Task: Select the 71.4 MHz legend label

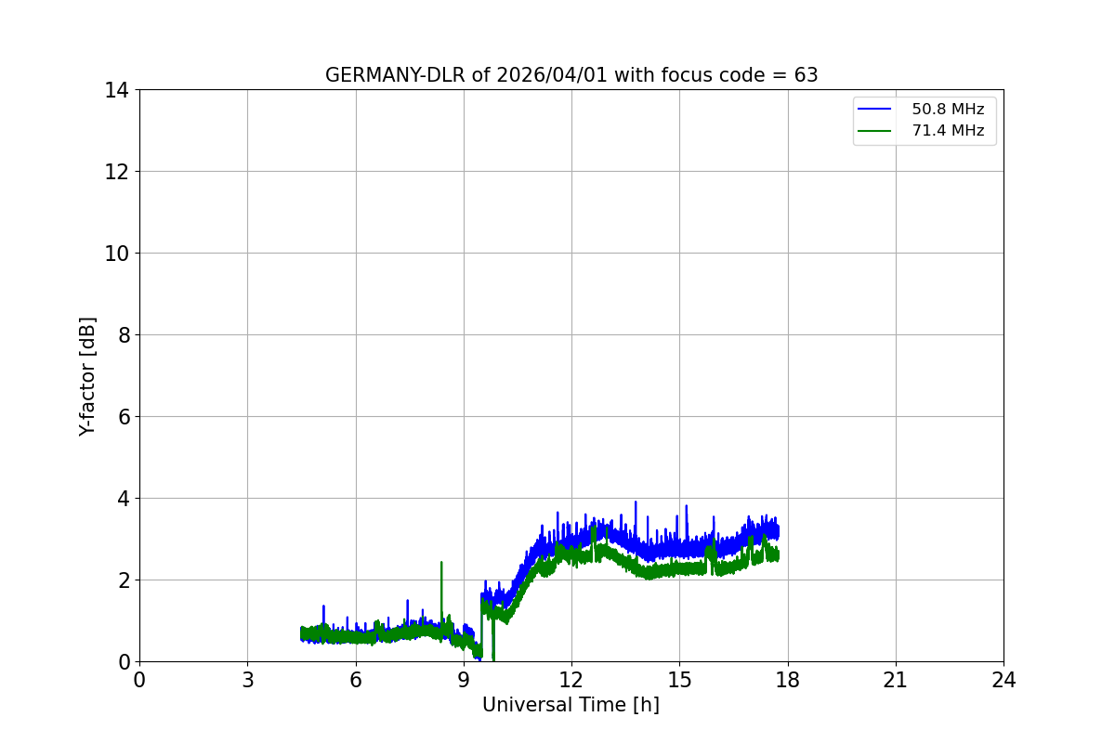Action: click(948, 131)
